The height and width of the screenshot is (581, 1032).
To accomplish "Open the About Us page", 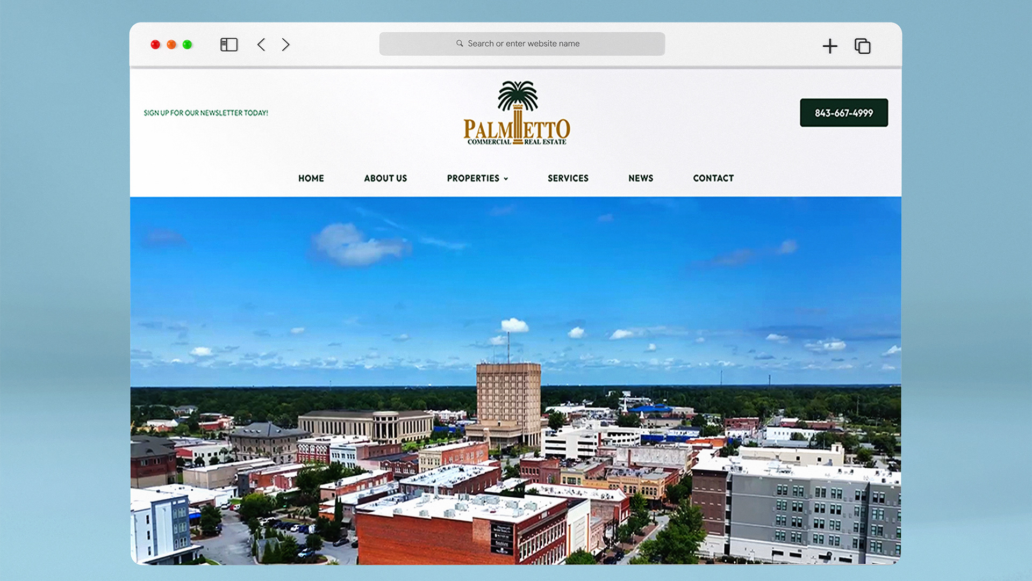I will click(x=385, y=178).
